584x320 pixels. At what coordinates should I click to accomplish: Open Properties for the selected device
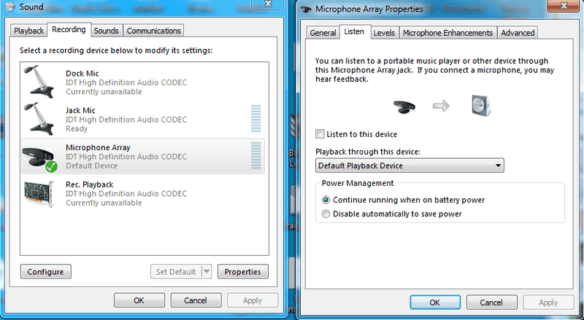click(x=242, y=272)
